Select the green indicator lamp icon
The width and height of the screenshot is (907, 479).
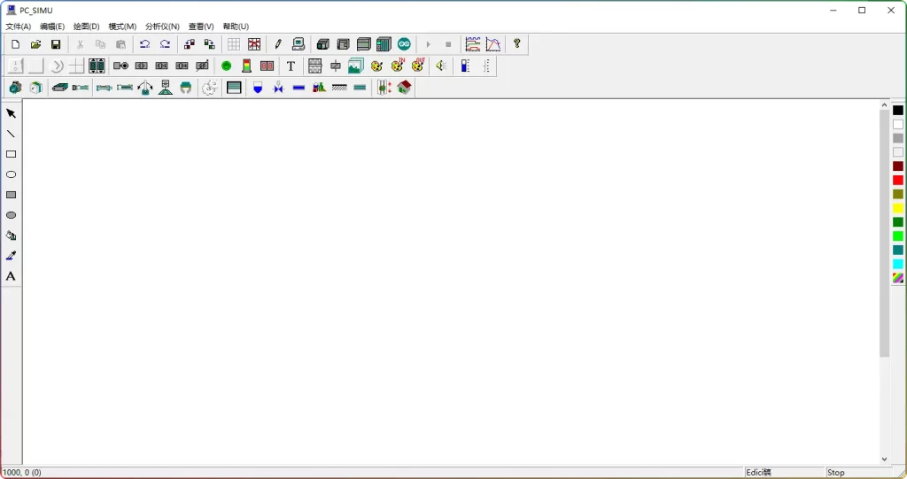click(226, 66)
